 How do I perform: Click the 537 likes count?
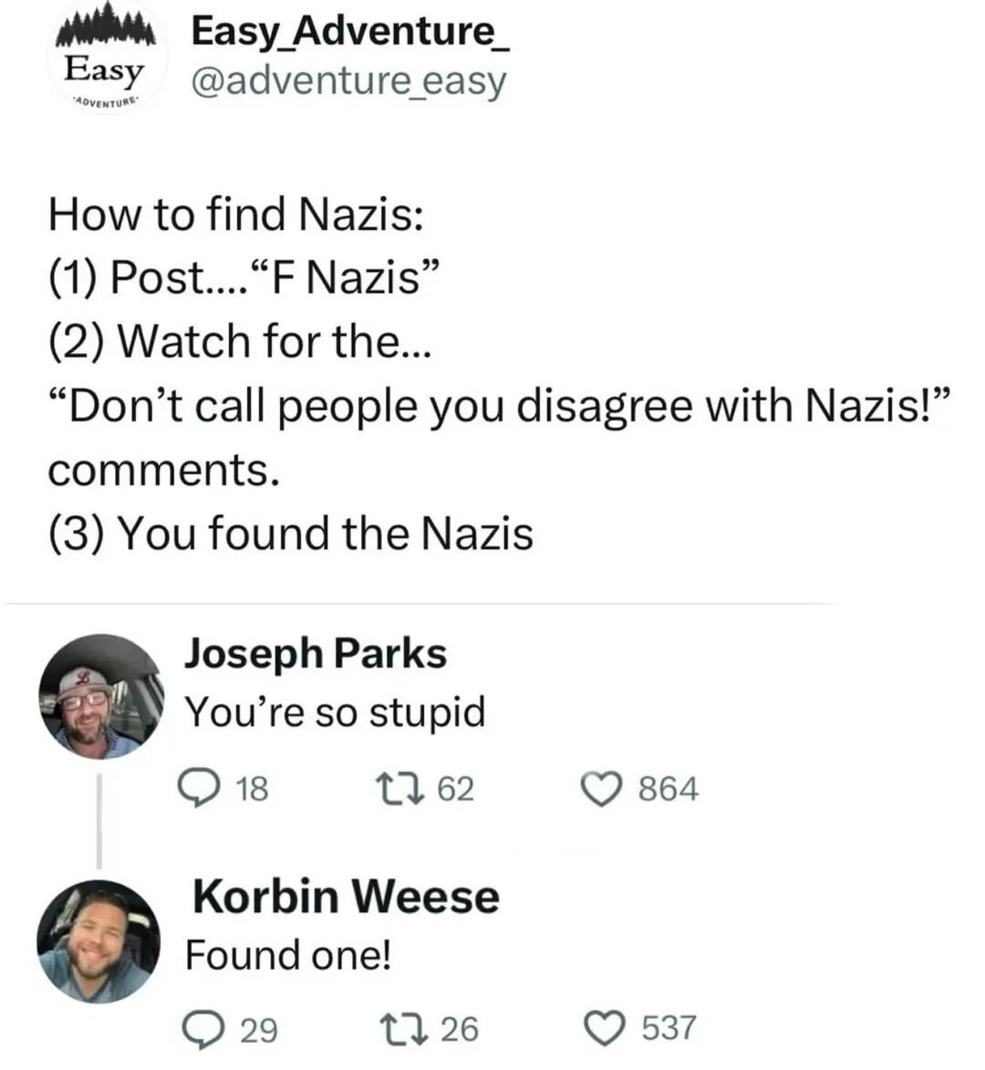[669, 1029]
